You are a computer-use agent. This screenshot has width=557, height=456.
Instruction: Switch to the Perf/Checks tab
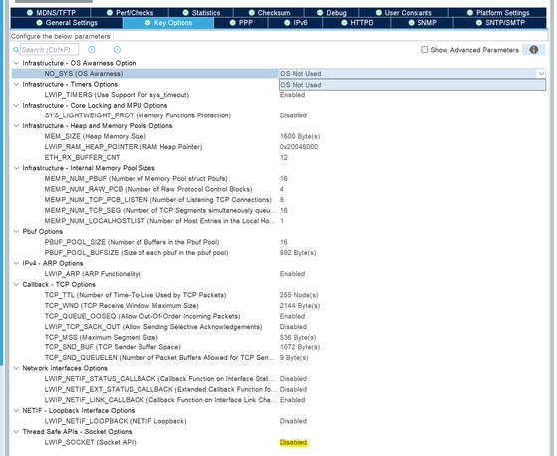[130, 13]
